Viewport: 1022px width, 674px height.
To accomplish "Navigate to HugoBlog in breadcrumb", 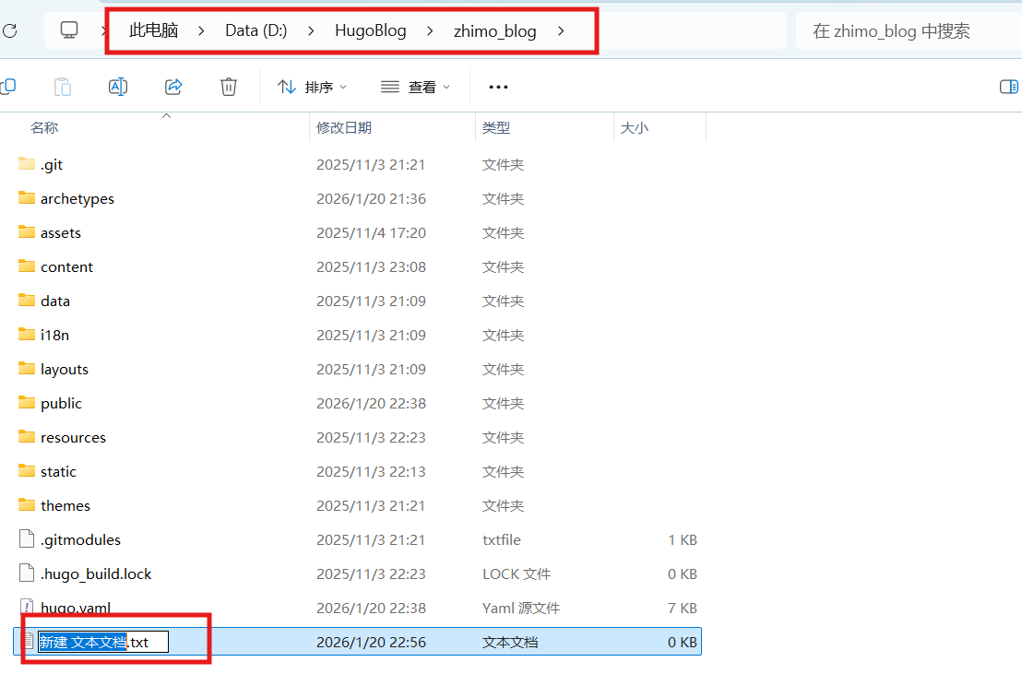I will [x=371, y=30].
